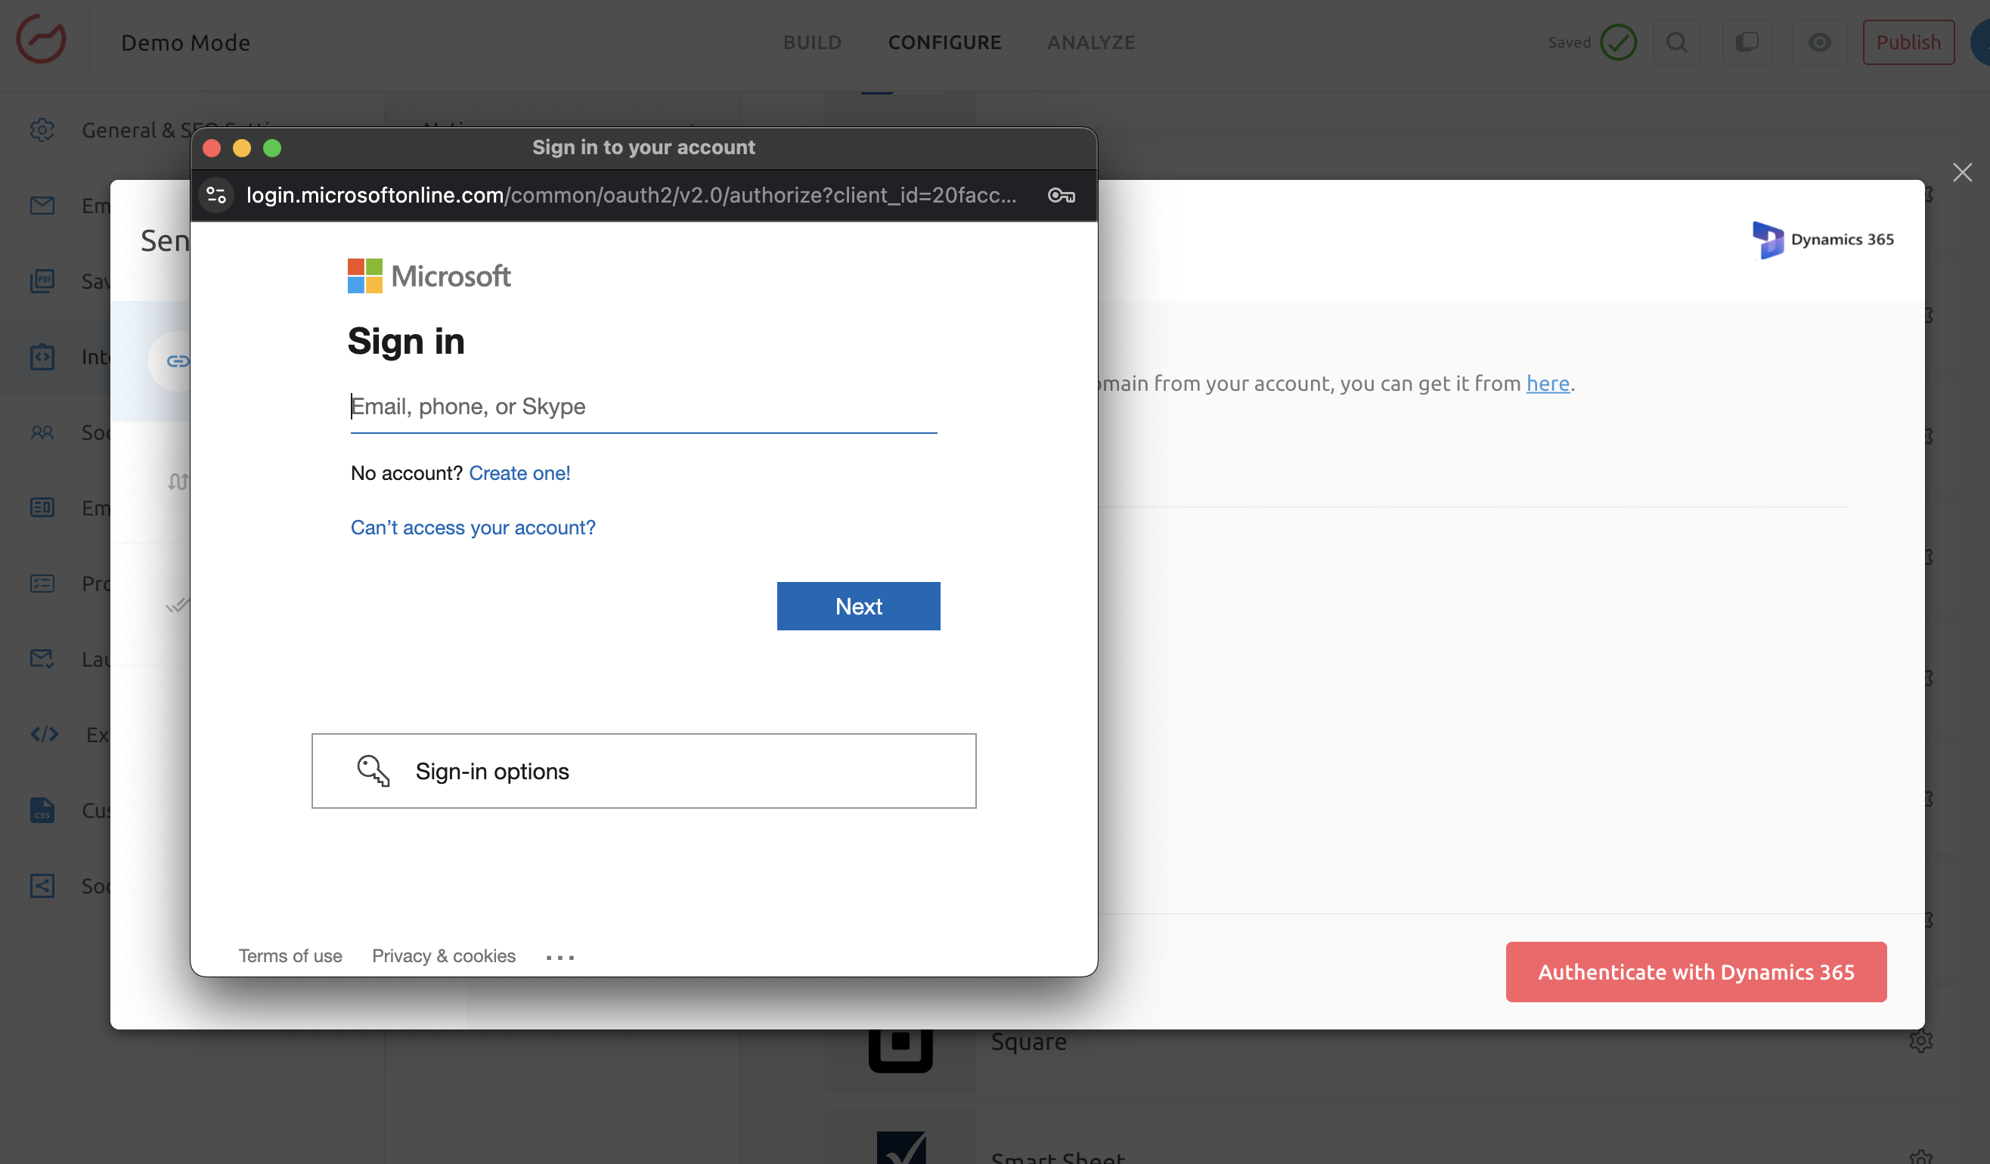Image resolution: width=1990 pixels, height=1164 pixels.
Task: Close the Dynamics 365 dialog with X
Action: 1962,172
